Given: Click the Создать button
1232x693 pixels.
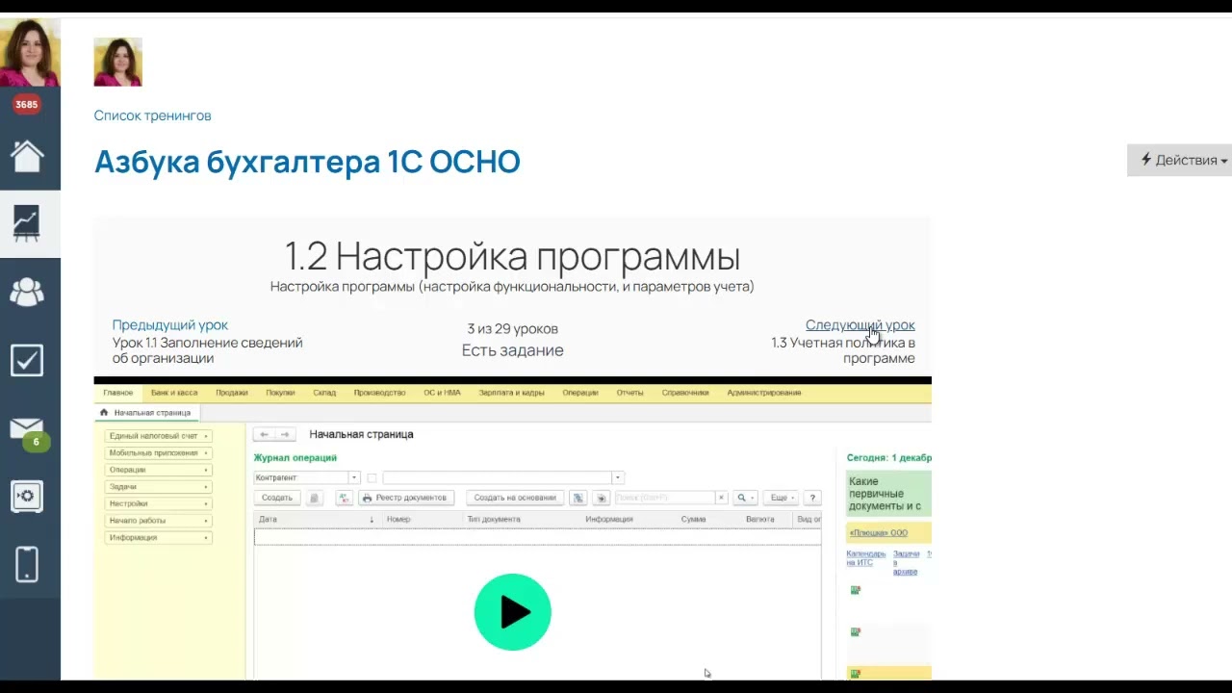Looking at the screenshot, I should click(277, 498).
